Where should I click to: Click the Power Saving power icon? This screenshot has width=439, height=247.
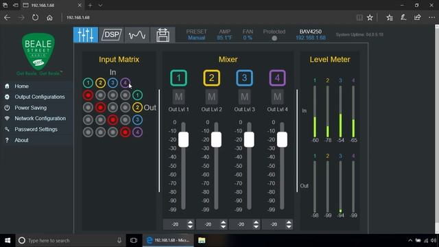(7, 108)
